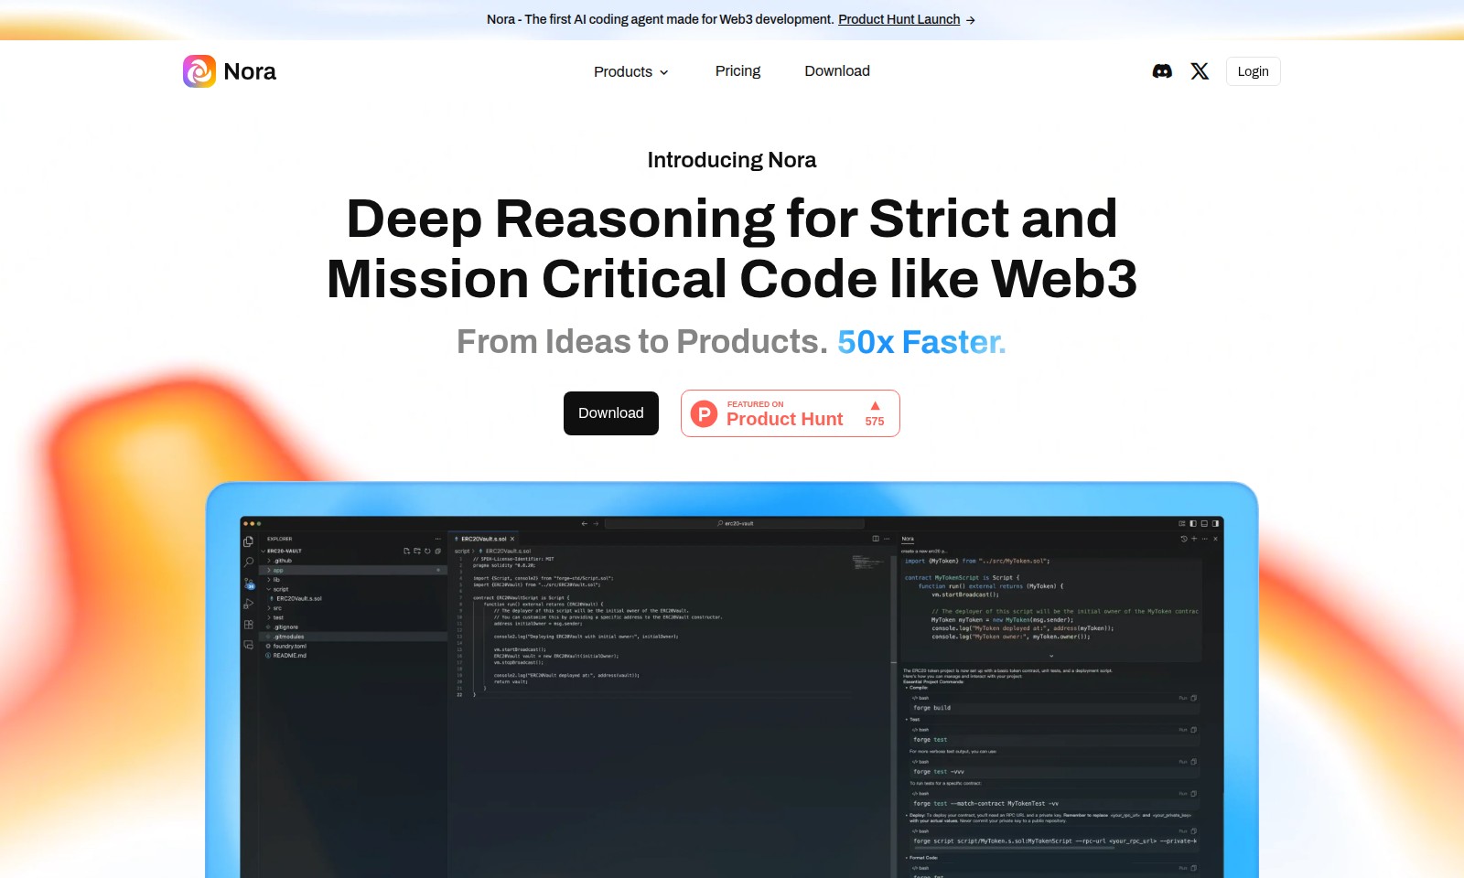Open Explorer view in the activity bar
This screenshot has width=1464, height=878.
pyautogui.click(x=248, y=541)
